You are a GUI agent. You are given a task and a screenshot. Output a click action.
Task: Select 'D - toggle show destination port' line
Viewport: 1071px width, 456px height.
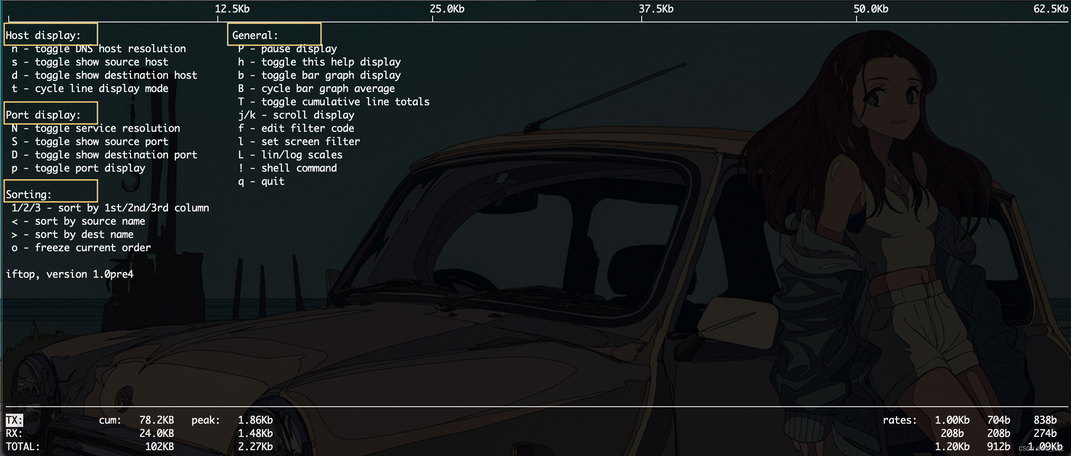pos(105,155)
